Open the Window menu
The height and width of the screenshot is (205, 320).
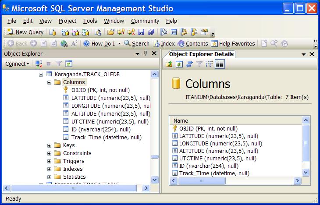click(114, 21)
